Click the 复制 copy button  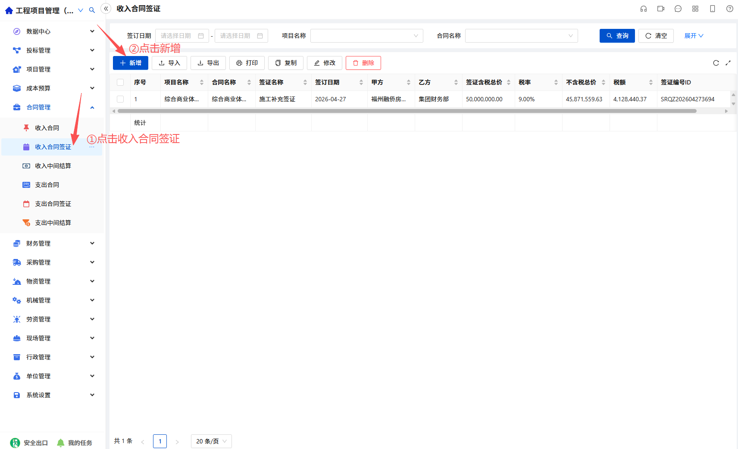pyautogui.click(x=286, y=63)
